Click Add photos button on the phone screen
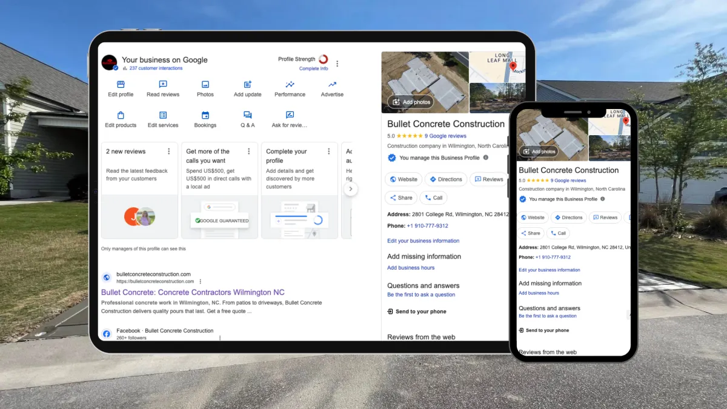The height and width of the screenshot is (409, 727). click(538, 151)
